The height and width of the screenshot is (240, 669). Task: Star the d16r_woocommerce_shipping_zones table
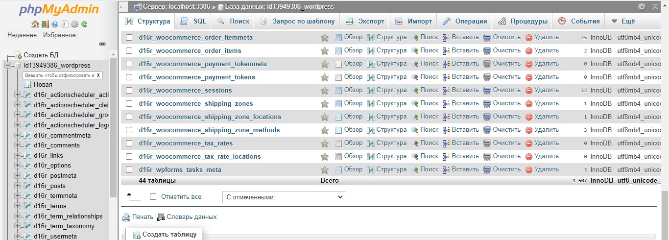pyautogui.click(x=324, y=104)
